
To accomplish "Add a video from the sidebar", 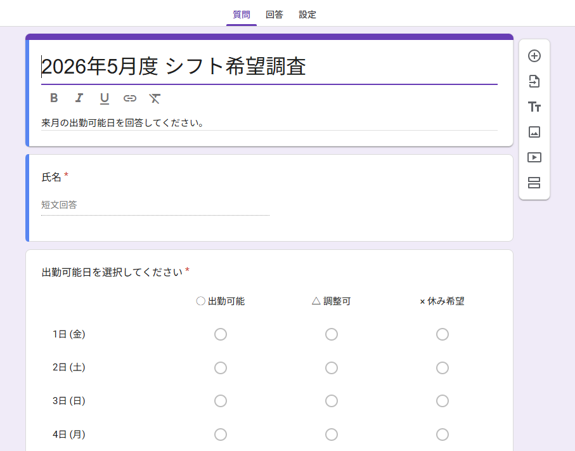I will [x=534, y=157].
